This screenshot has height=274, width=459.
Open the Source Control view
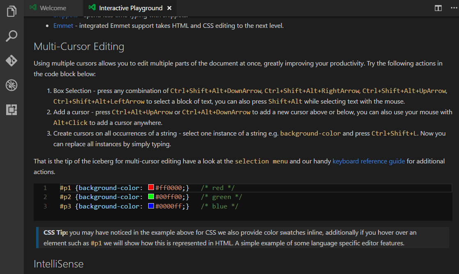[11, 61]
